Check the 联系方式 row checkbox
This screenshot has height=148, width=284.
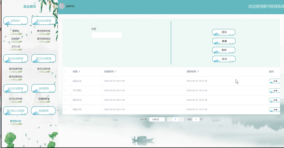click(x=65, y=100)
